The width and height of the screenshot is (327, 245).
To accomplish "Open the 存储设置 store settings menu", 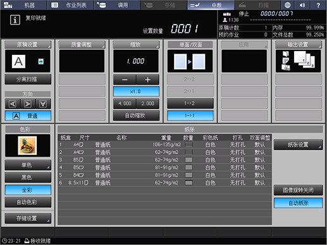I will click(28, 218).
